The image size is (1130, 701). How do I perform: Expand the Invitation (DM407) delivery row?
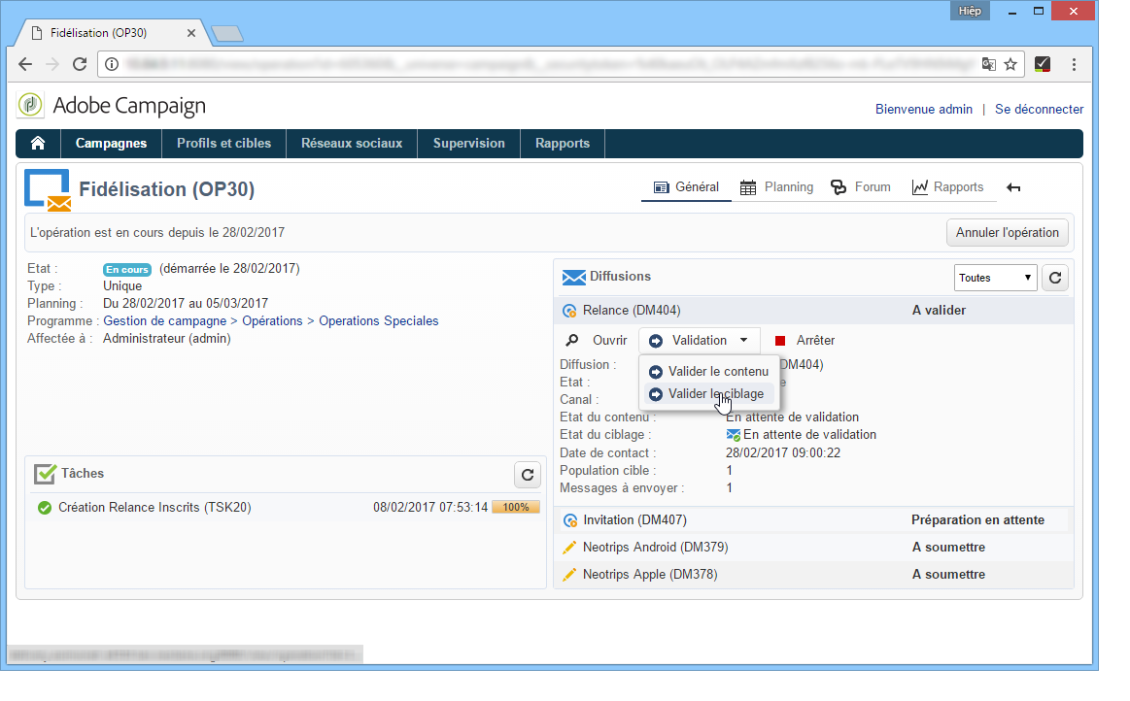pyautogui.click(x=813, y=520)
